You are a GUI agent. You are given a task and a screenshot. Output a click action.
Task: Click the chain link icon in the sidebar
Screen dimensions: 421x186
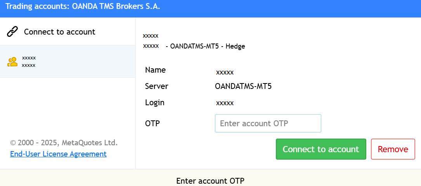12,31
